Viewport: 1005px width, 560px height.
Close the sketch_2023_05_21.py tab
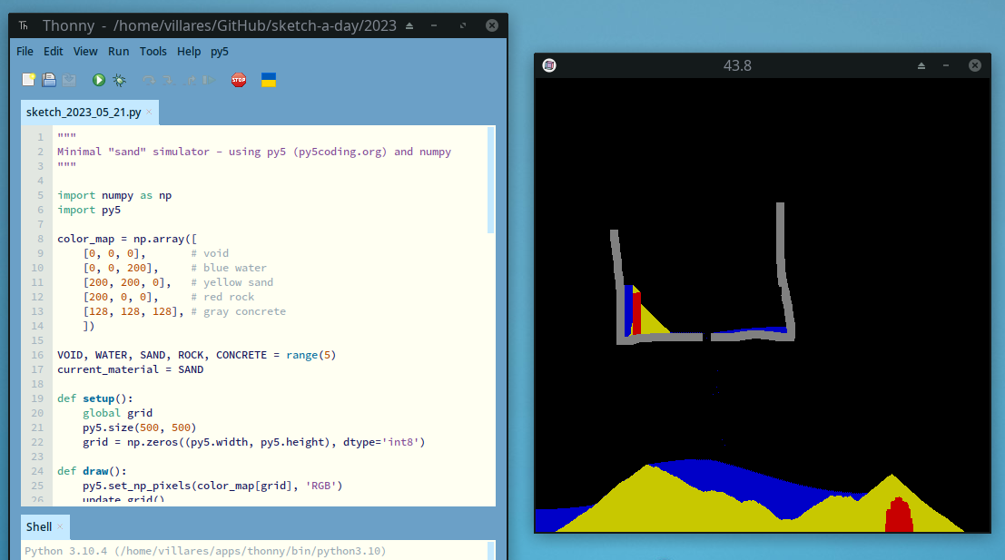click(x=150, y=113)
